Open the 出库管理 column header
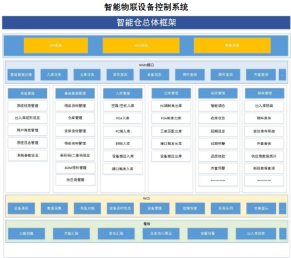The width and height of the screenshot is (291, 258). pyautogui.click(x=171, y=94)
